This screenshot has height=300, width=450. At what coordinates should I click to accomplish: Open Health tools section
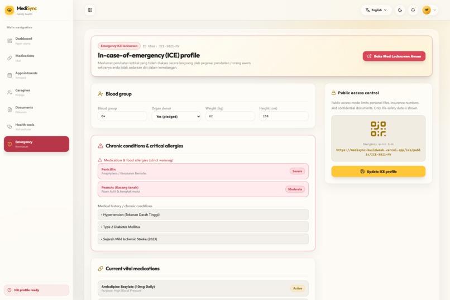[x=36, y=127]
